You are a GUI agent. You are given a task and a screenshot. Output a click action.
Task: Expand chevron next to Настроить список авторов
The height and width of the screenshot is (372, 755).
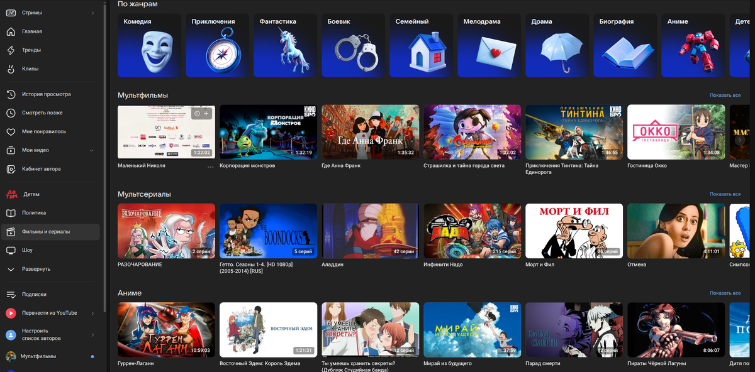pyautogui.click(x=92, y=335)
